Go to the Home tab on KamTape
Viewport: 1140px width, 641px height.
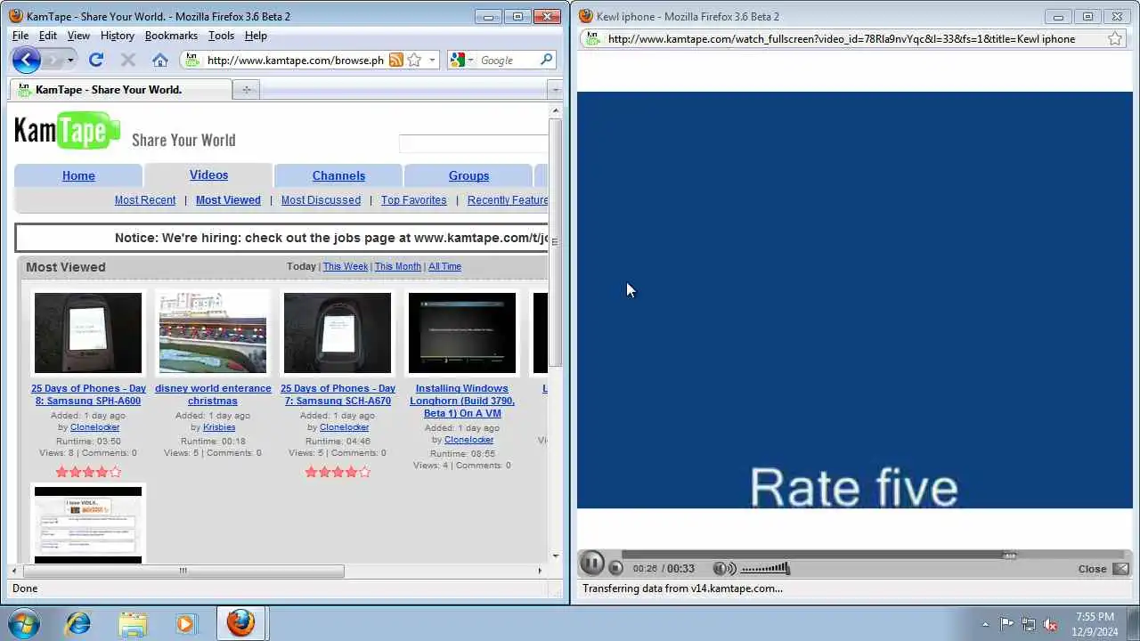(78, 175)
